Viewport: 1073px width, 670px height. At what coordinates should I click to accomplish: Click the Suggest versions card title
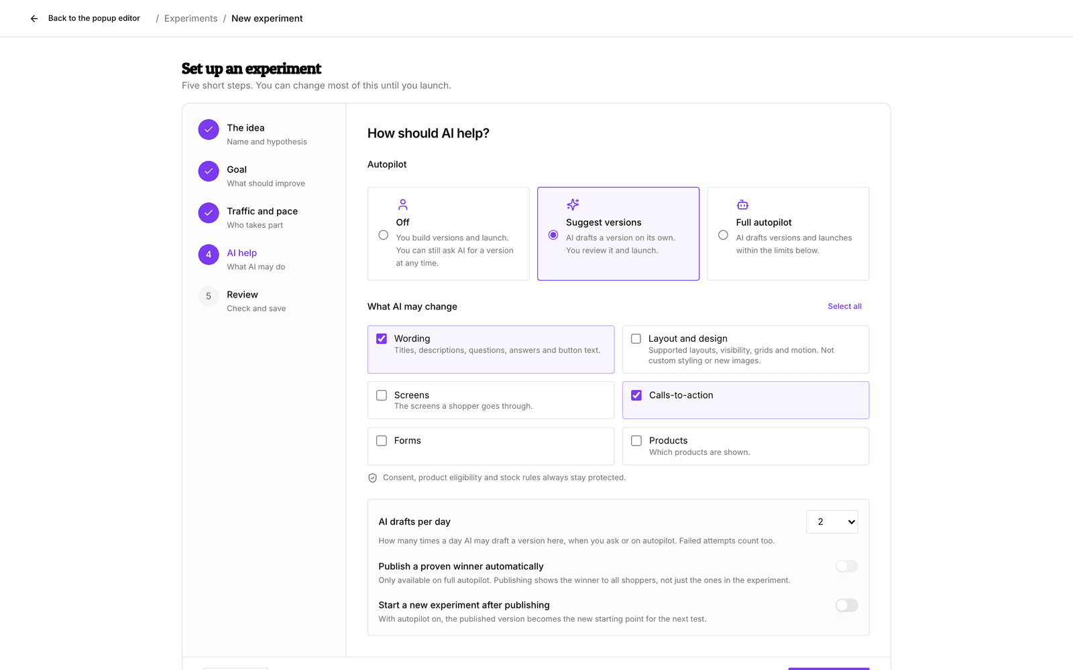pyautogui.click(x=604, y=222)
